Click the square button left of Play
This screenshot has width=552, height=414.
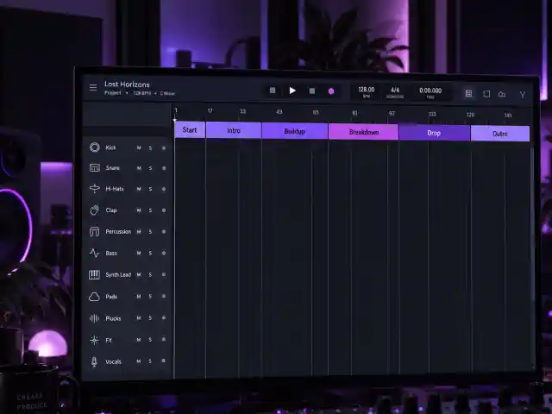(273, 91)
